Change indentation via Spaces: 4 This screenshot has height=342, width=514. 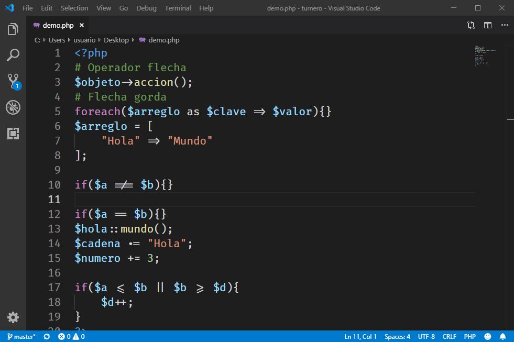tap(397, 336)
